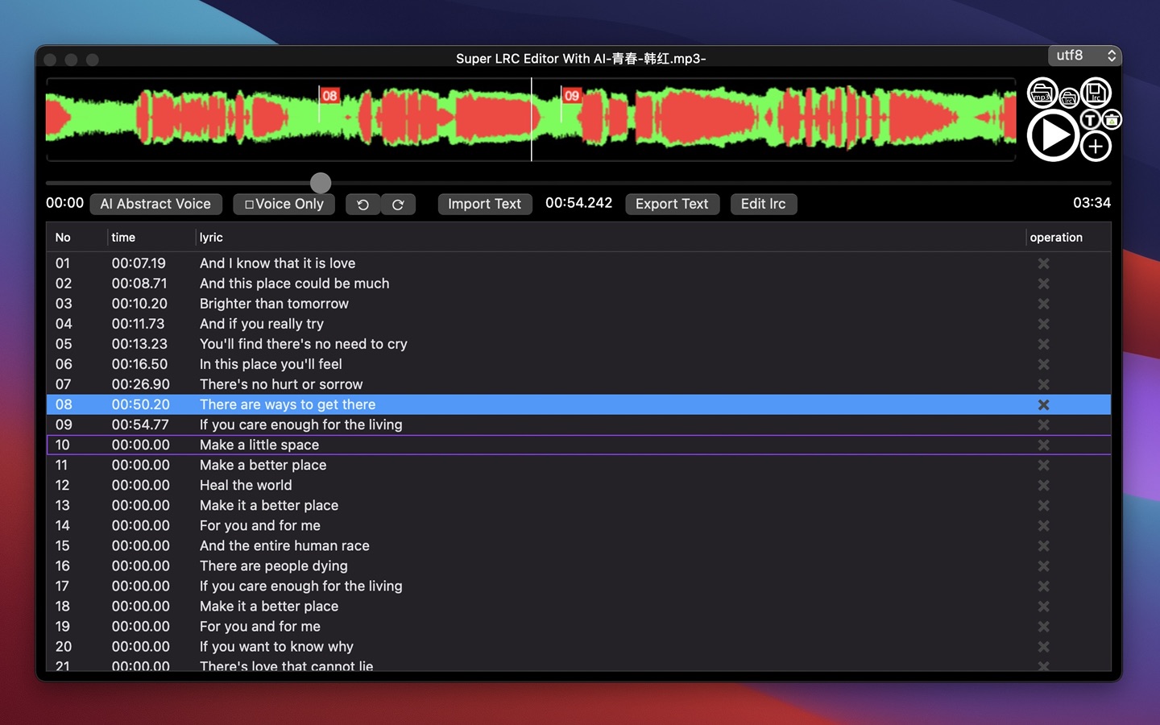Start playback with the large play button
Image resolution: width=1160 pixels, height=725 pixels.
click(x=1053, y=135)
